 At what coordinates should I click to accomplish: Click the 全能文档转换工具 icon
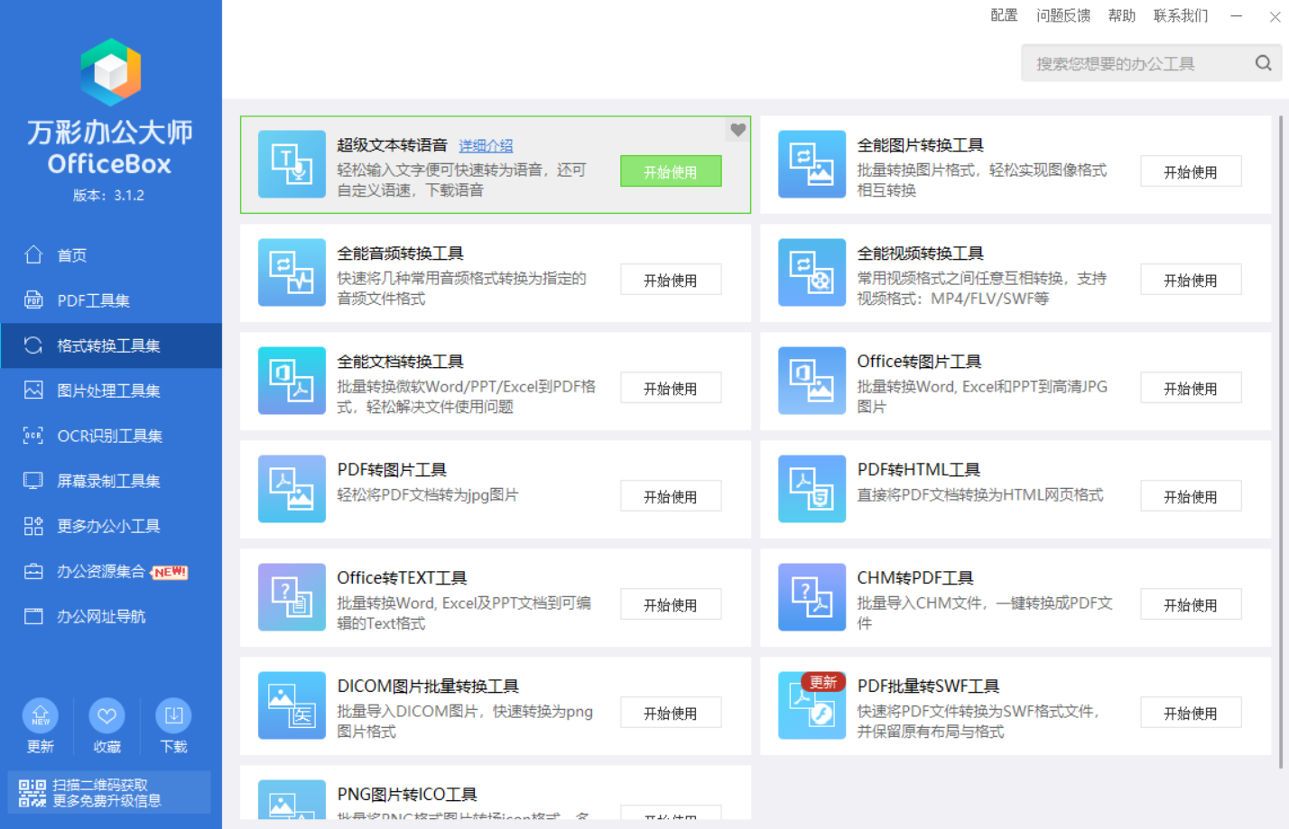click(x=292, y=381)
